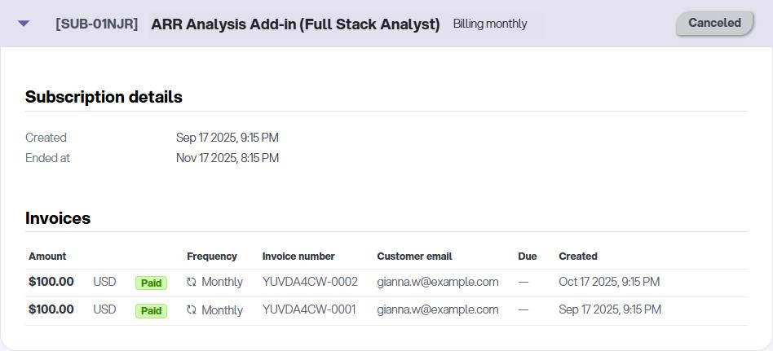Click the subscription ID SUB-01NJR
Viewport: 773px width, 351px height.
coord(97,24)
